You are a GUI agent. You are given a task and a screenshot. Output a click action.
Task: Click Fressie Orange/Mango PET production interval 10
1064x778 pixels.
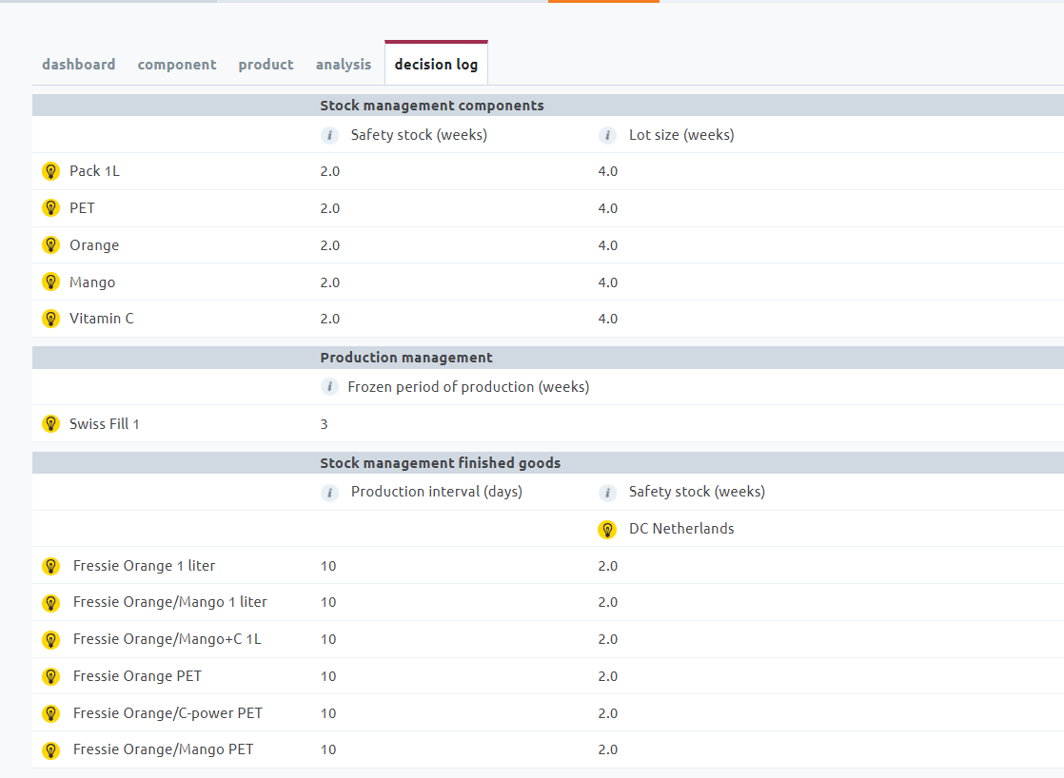(328, 750)
